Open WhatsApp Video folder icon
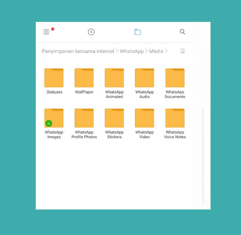 [x=144, y=118]
